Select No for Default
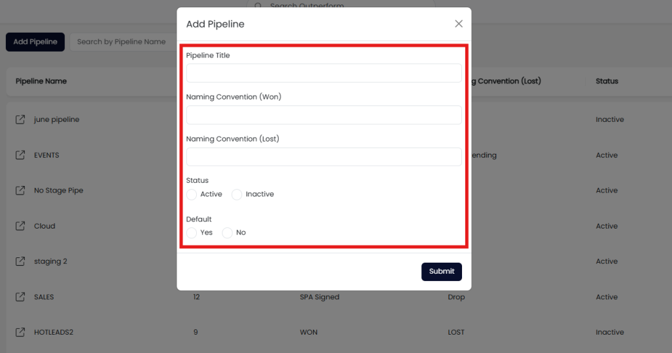 click(227, 232)
